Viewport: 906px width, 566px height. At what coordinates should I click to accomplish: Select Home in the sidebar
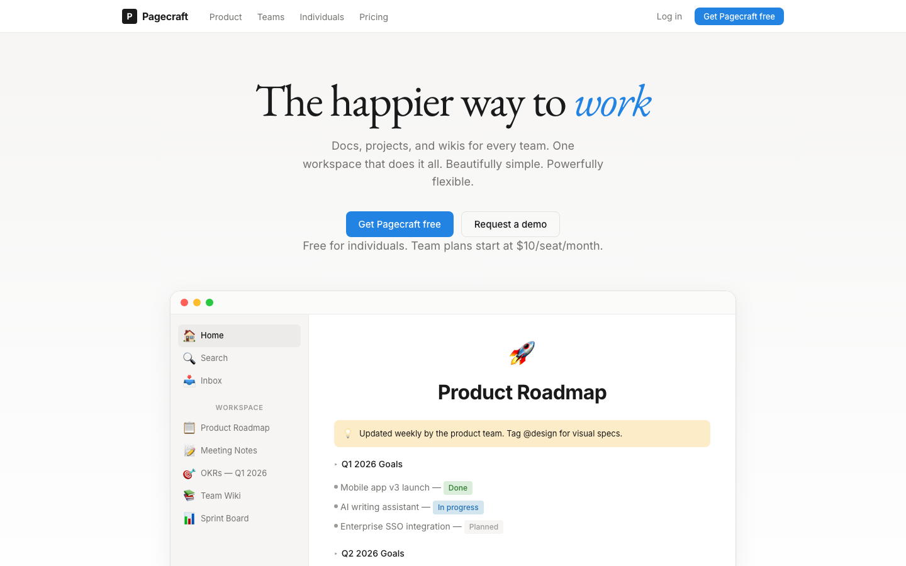click(x=239, y=336)
